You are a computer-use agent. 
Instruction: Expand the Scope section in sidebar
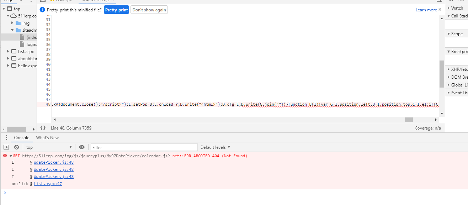click(x=449, y=34)
